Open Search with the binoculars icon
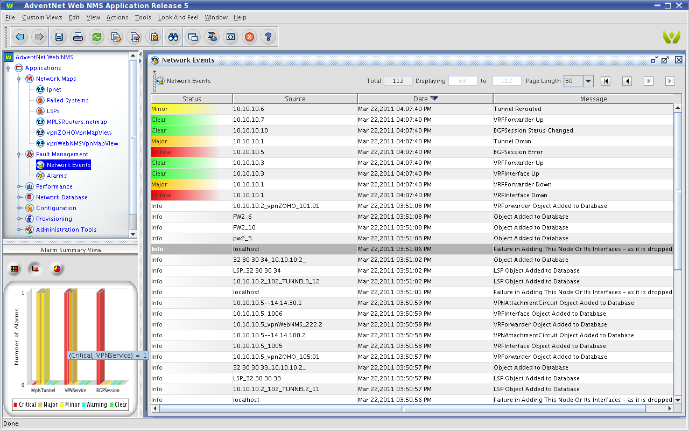Image resolution: width=689 pixels, height=431 pixels. [173, 37]
